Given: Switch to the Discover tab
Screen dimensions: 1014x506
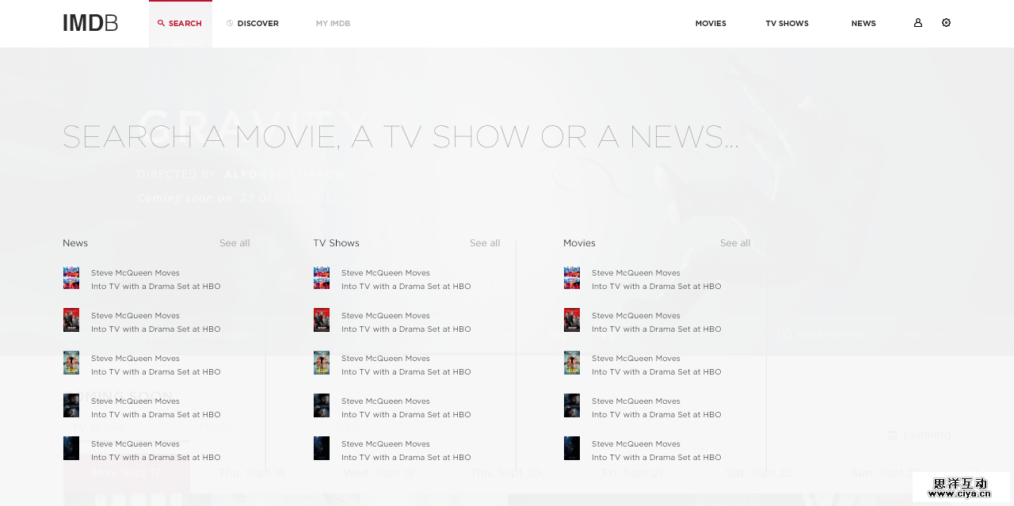Looking at the screenshot, I should 253,24.
